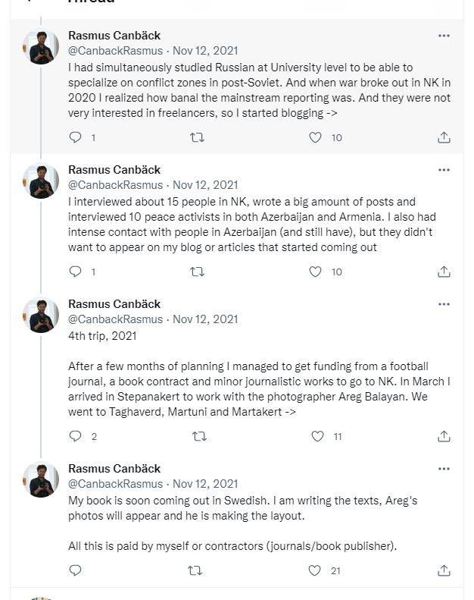Viewport: 474px width, 600px height.
Task: Open the @CanbackRasmus handle on the last tweet
Action: click(x=115, y=483)
